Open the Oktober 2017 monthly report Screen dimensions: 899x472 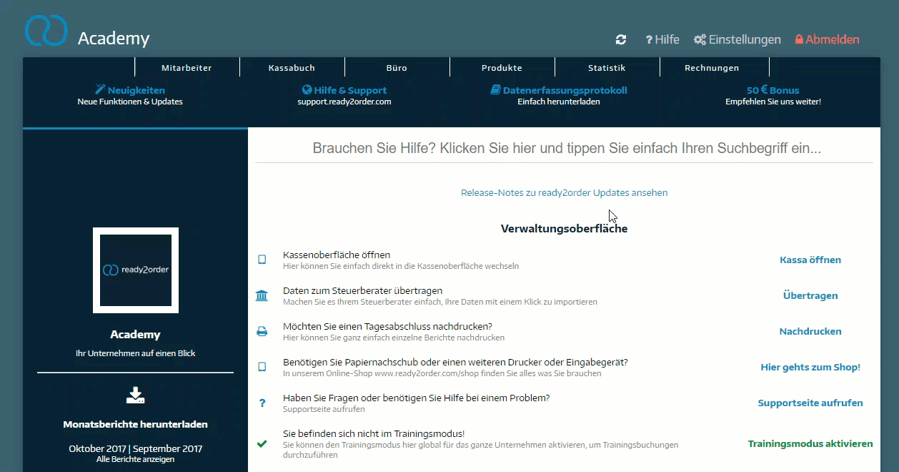96,449
